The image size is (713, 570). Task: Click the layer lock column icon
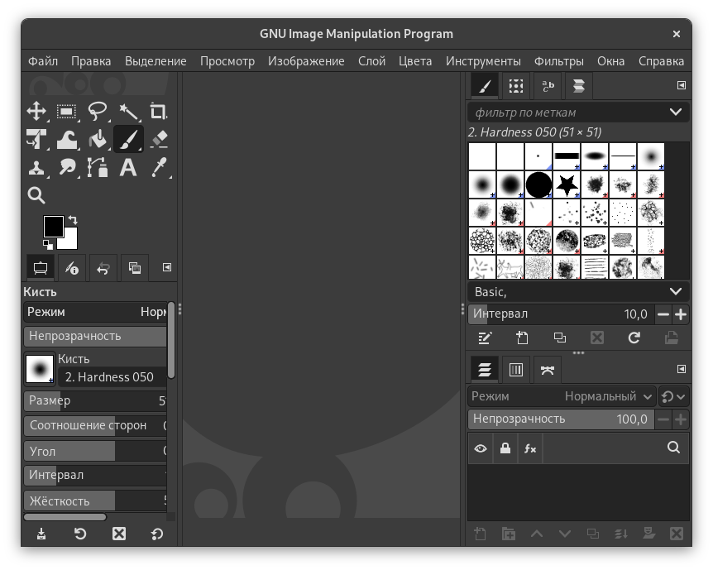pyautogui.click(x=505, y=448)
